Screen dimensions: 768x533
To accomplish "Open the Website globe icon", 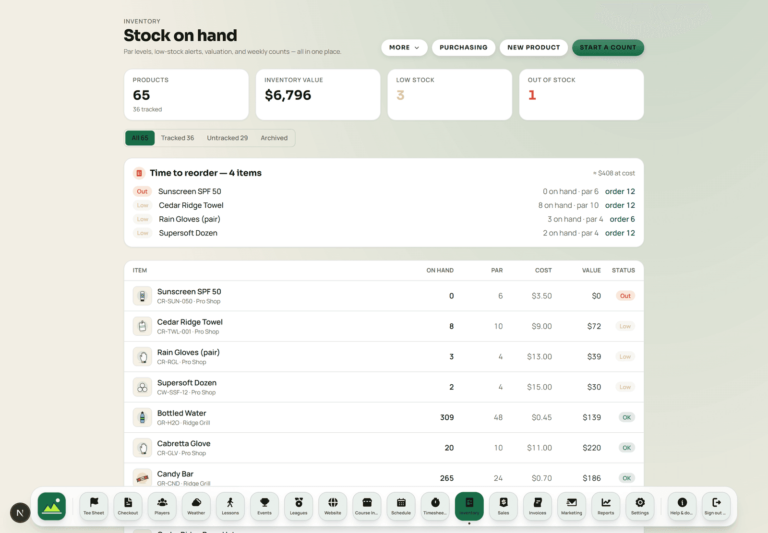I will [x=333, y=506].
